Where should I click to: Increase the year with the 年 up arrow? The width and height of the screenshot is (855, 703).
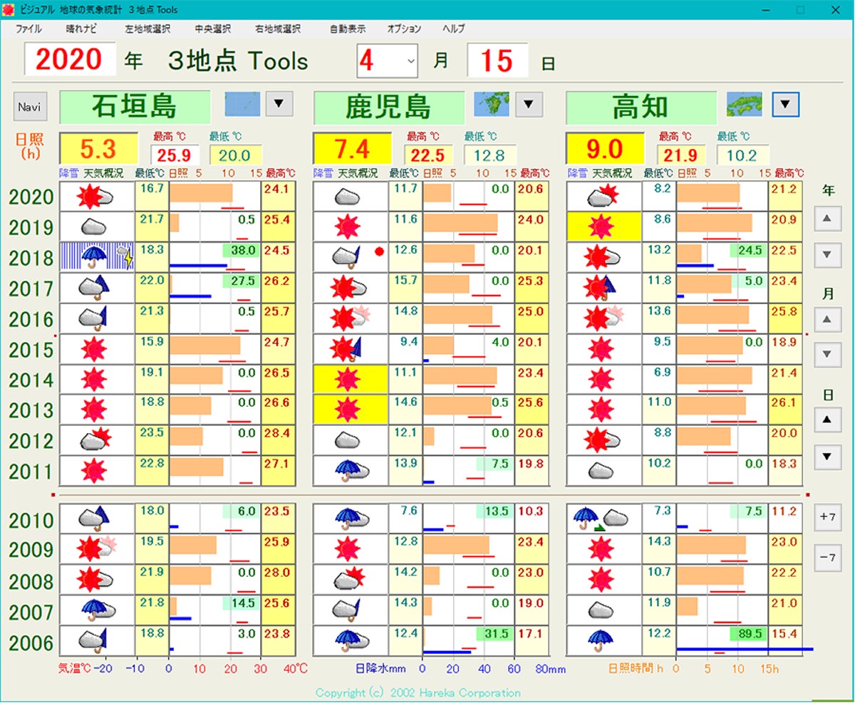tap(827, 219)
